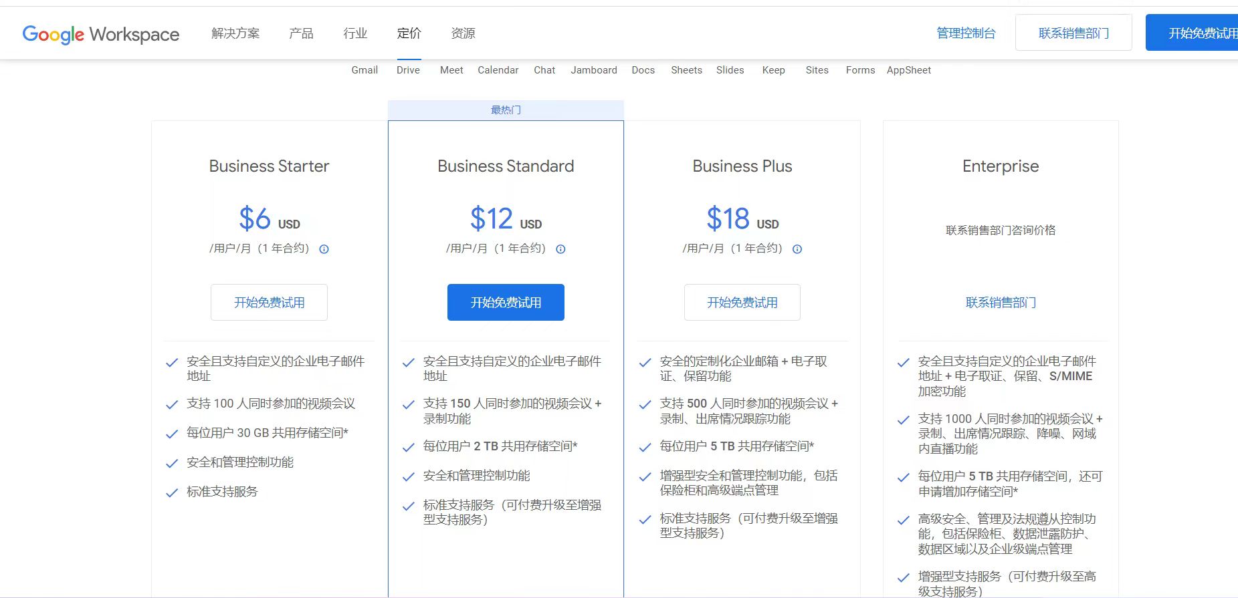Click Business Standard 安全和管理控制功能 feature
1238x598 pixels.
pyautogui.click(x=477, y=476)
